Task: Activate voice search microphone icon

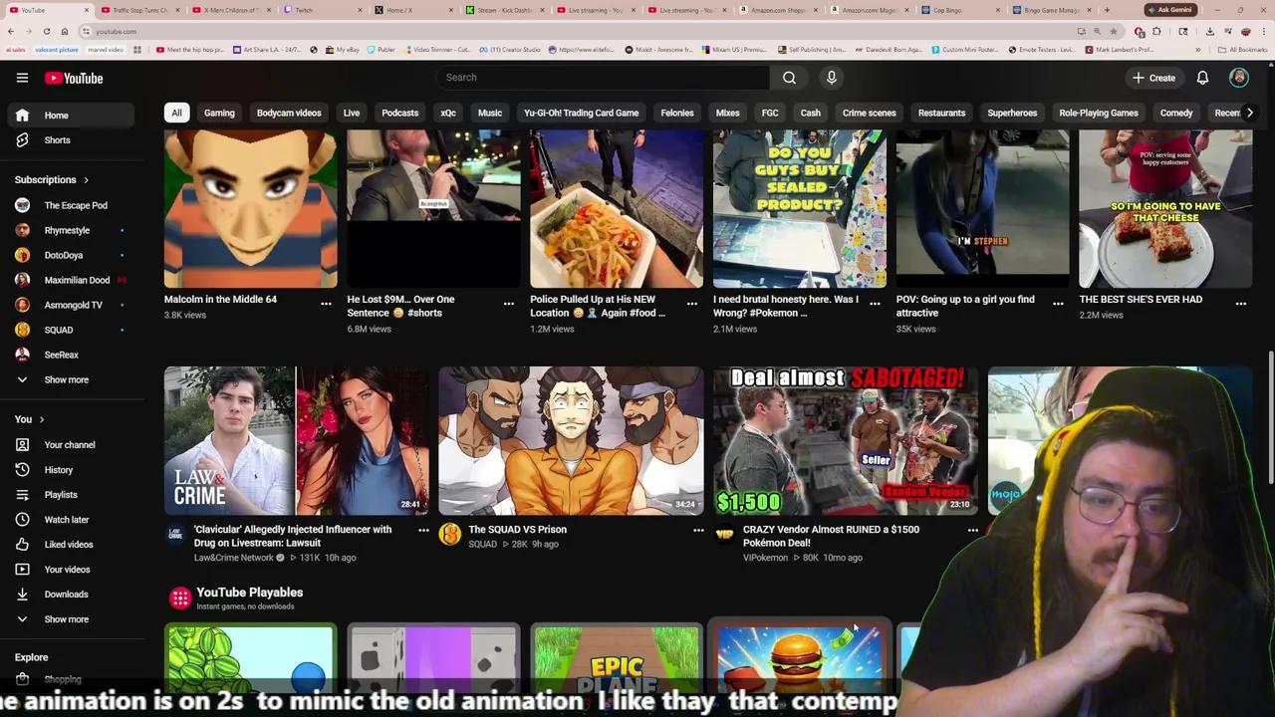Action: point(832,78)
